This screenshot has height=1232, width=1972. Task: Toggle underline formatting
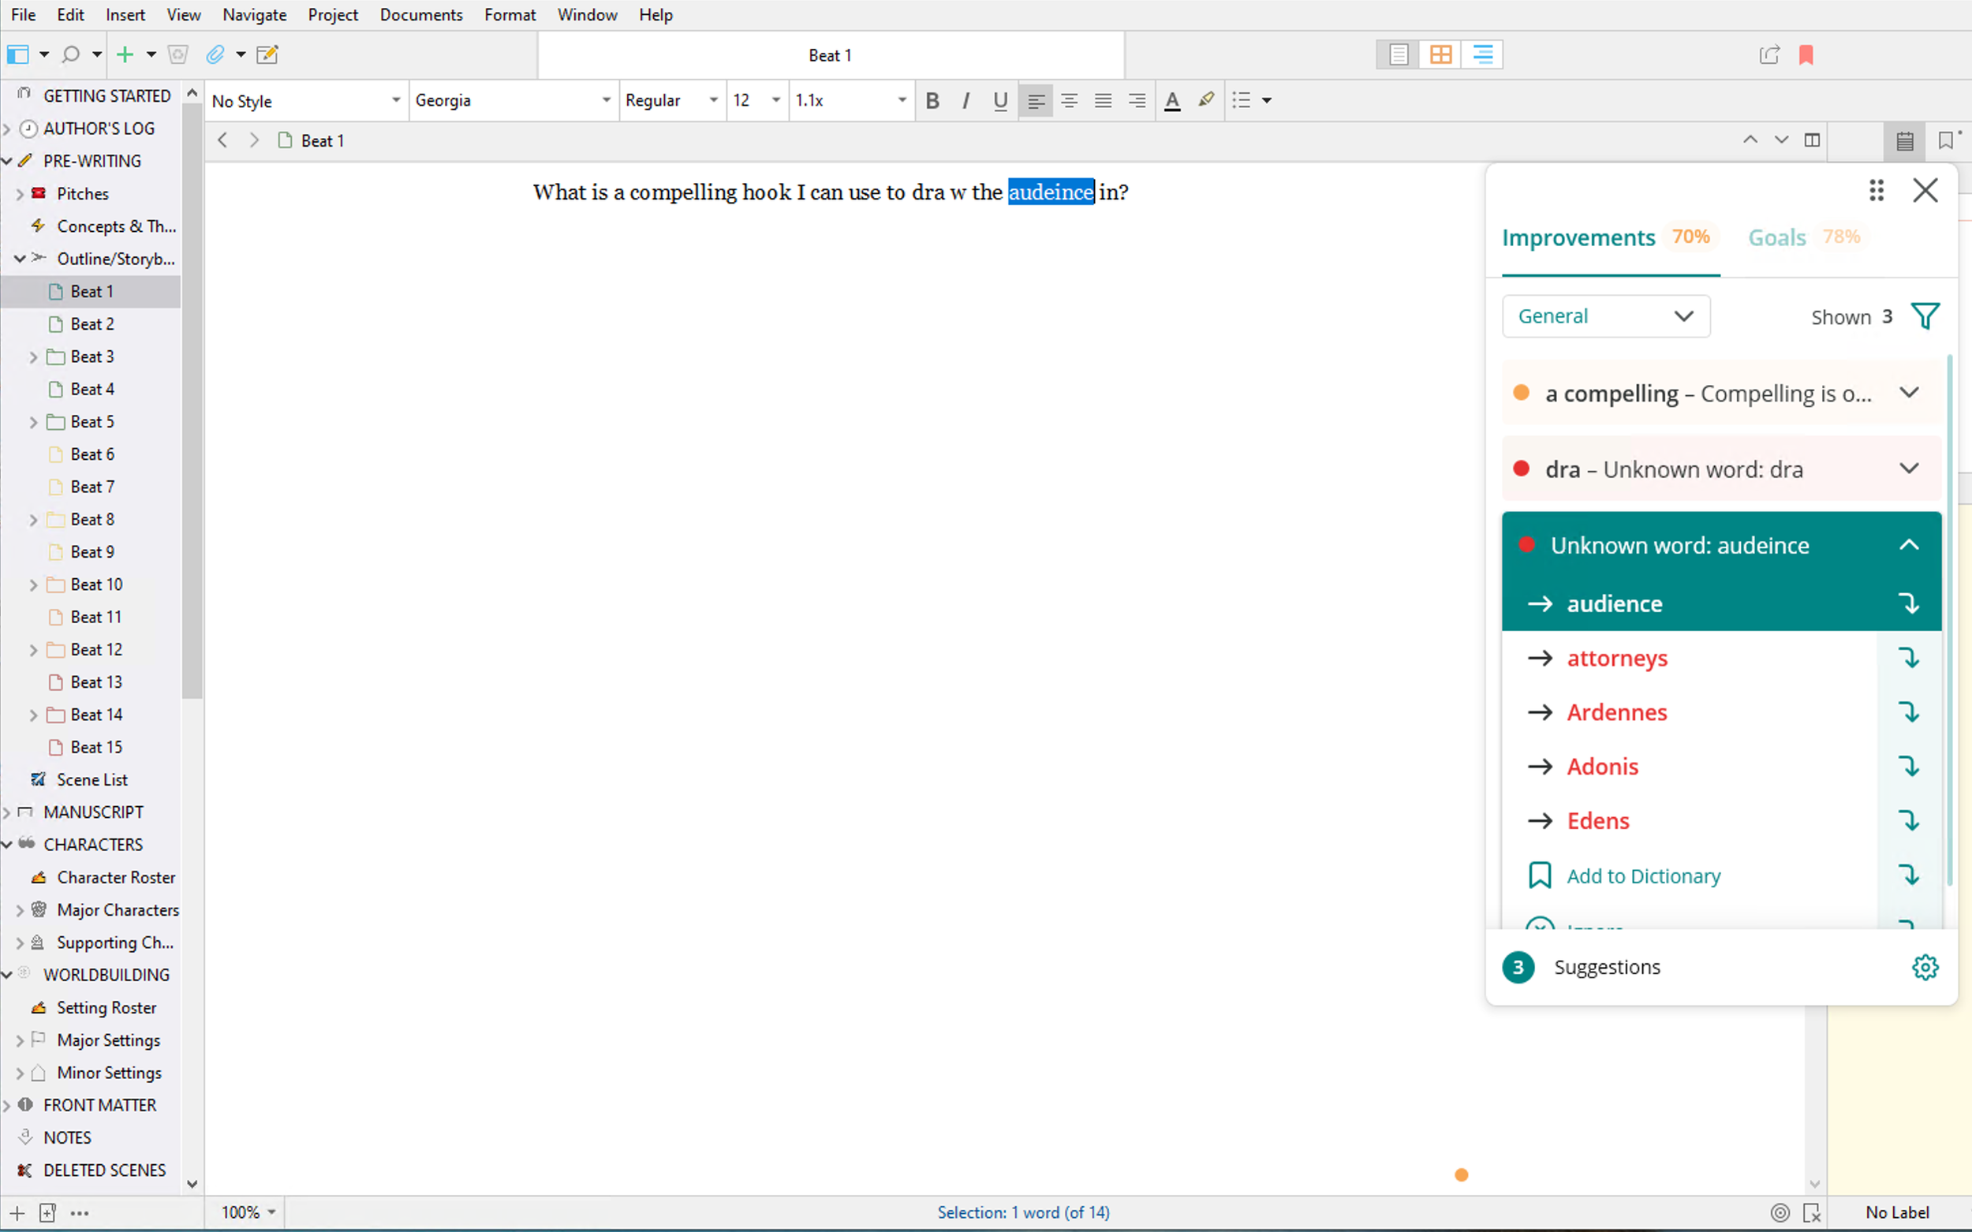click(x=1000, y=100)
